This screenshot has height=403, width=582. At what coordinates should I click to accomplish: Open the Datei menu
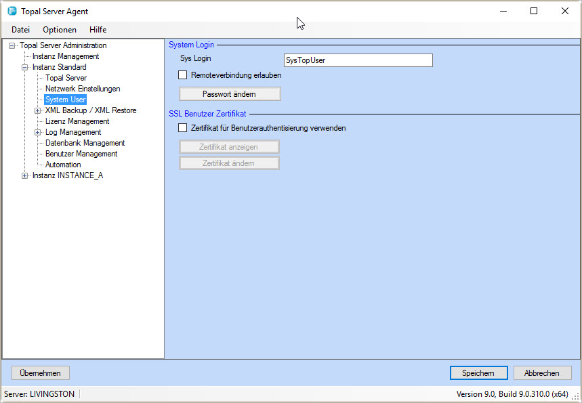coord(20,30)
